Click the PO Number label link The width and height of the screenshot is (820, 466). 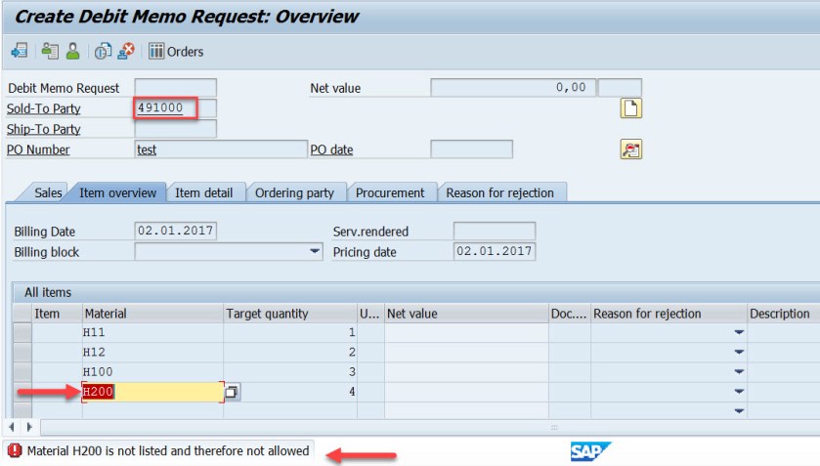38,149
